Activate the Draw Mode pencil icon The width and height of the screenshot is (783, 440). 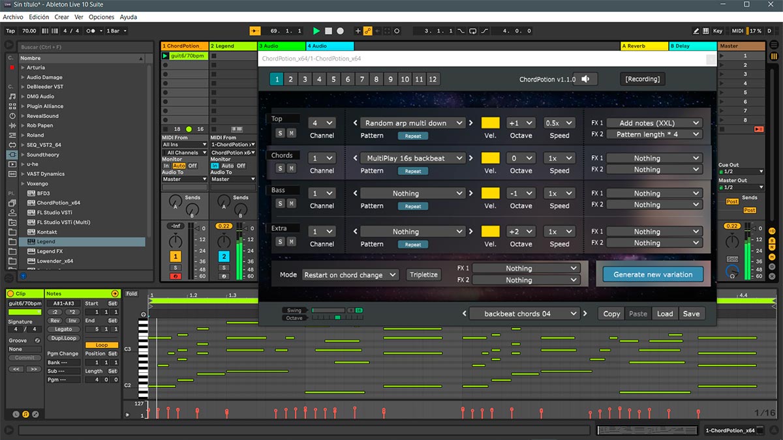(x=696, y=31)
